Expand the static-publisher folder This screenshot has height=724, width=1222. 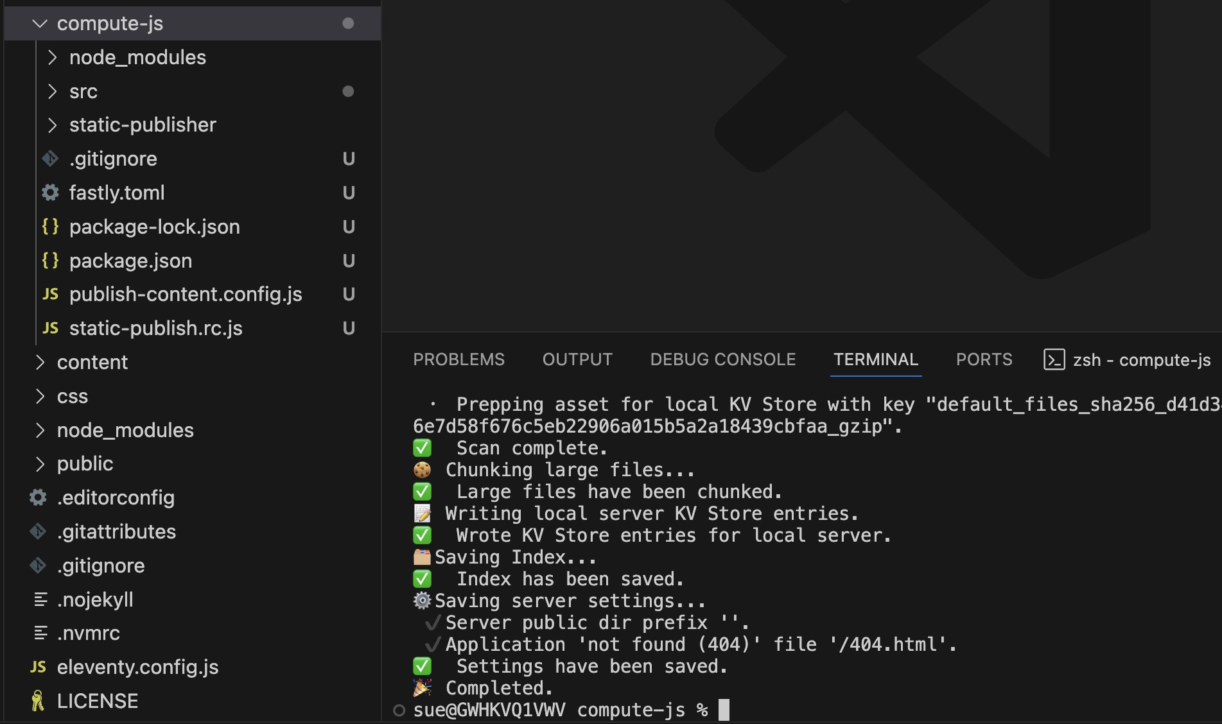53,125
